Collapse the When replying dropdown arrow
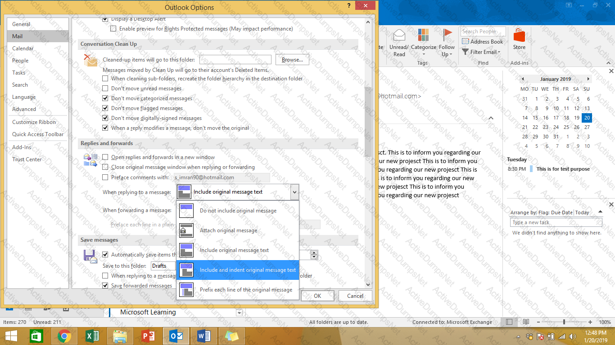This screenshot has height=345, width=615. (x=294, y=192)
